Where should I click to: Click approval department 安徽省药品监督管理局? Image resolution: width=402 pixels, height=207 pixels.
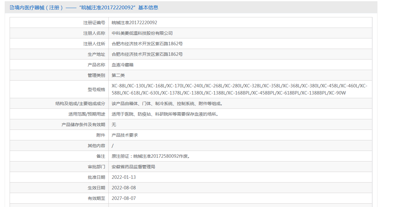pos(134,167)
